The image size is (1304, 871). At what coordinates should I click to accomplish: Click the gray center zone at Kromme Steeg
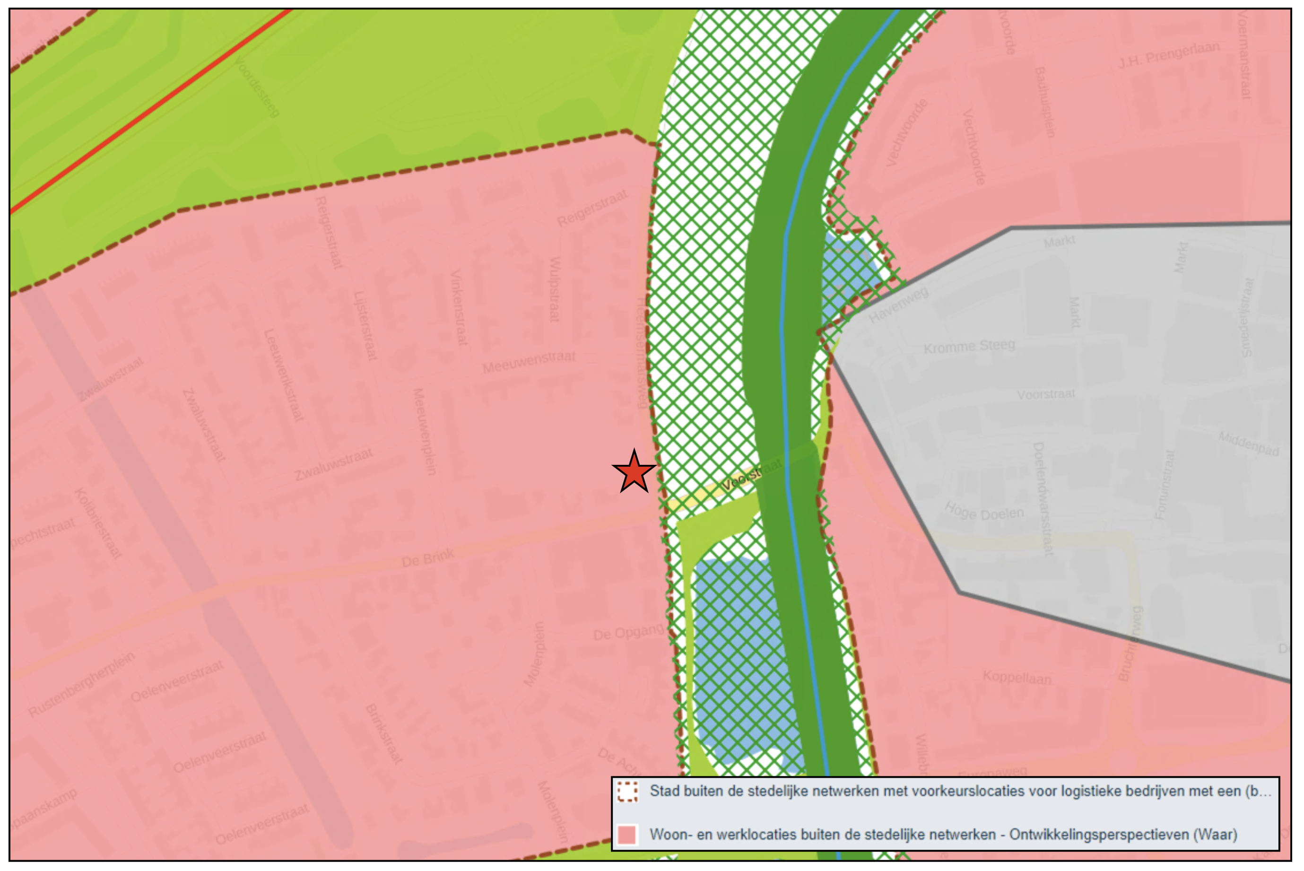(969, 347)
